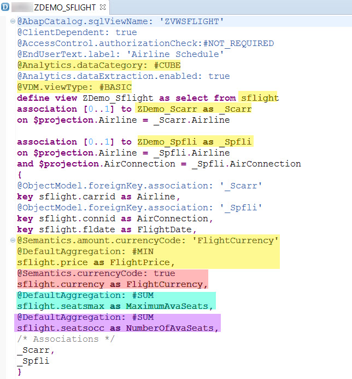Screen dimensions: 352x379
Task: Click _Scarr.Airline in the first on condition
Action: (191, 120)
